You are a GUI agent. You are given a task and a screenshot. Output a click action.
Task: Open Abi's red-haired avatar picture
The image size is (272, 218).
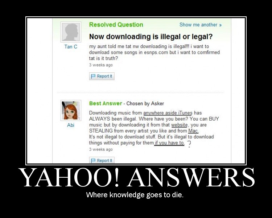tap(71, 110)
